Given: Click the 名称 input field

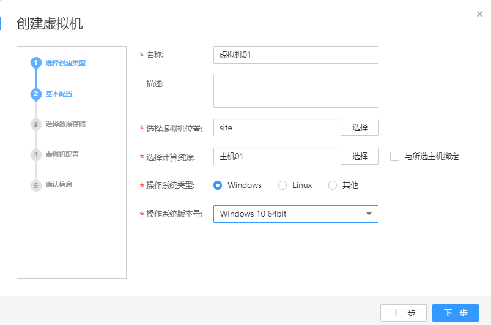Looking at the screenshot, I should tap(295, 55).
